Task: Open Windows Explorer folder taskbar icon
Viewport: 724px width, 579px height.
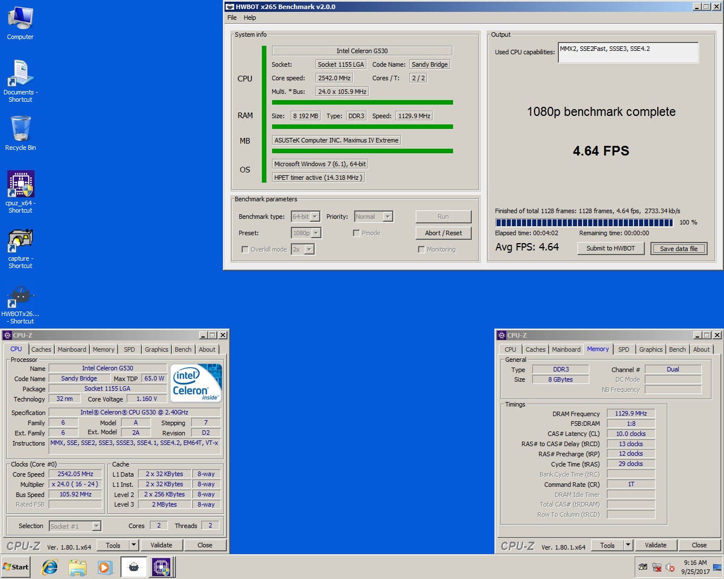Action: [77, 567]
